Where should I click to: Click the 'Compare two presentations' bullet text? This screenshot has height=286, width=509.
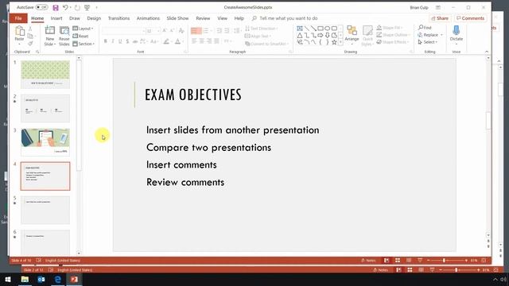tap(208, 148)
